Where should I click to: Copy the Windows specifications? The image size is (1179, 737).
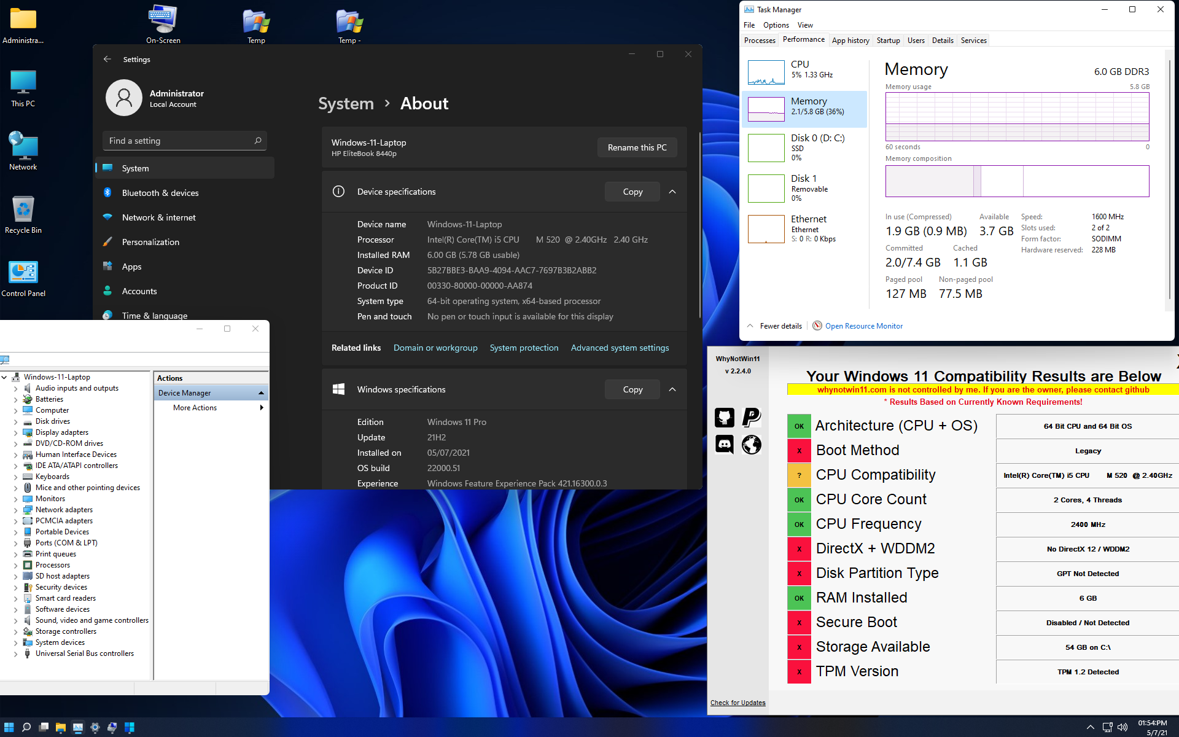(632, 389)
